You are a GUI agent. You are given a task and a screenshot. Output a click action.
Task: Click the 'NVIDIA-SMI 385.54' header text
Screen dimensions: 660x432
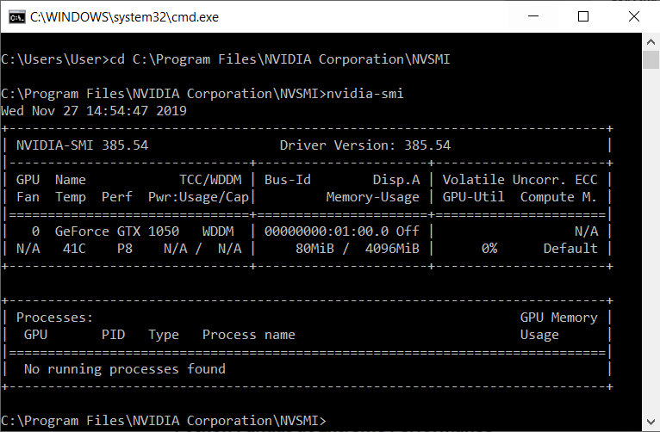coord(82,145)
